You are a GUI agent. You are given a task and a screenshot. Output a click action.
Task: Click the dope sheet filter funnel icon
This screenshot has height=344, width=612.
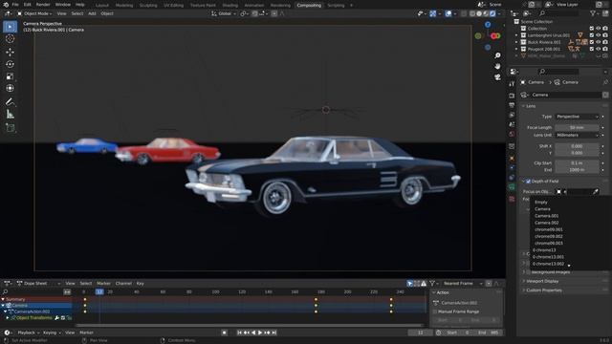(432, 284)
